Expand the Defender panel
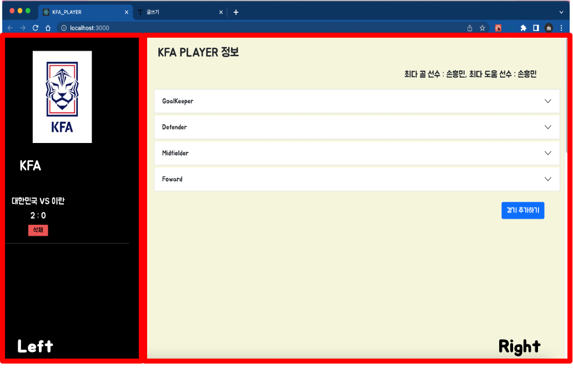This screenshot has width=573, height=368. (x=357, y=127)
